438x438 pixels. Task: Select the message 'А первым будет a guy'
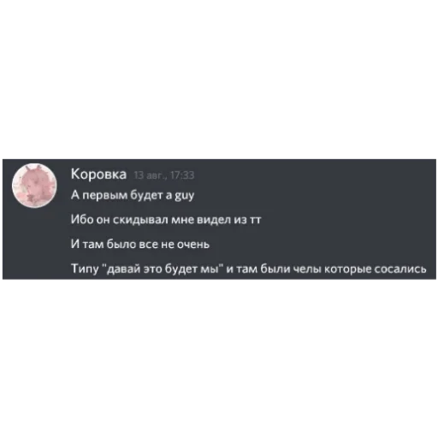[133, 195]
